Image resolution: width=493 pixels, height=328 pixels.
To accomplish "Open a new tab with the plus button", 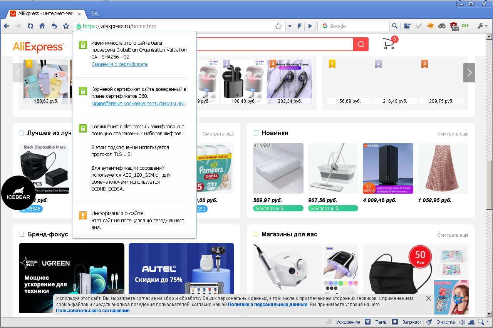I will [x=95, y=13].
